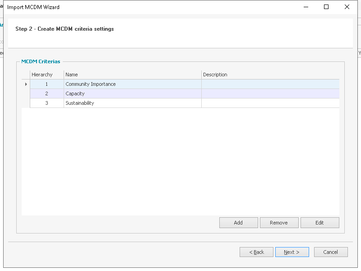The image size is (361, 271).
Task: Maximize the Import MCDM Wizard window
Action: click(x=326, y=7)
